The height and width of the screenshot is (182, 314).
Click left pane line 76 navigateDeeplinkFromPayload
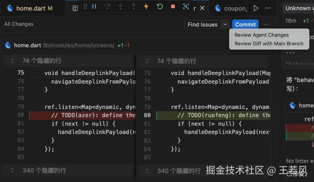click(93, 82)
